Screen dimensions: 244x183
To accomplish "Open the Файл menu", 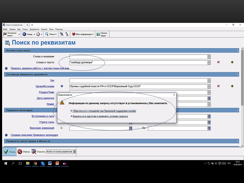I will tap(5, 29).
